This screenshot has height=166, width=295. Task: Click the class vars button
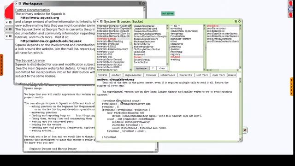coord(218,75)
